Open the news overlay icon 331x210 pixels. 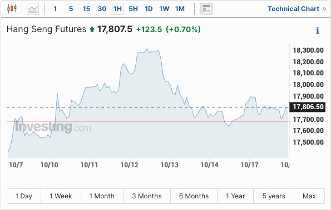[x=206, y=9]
